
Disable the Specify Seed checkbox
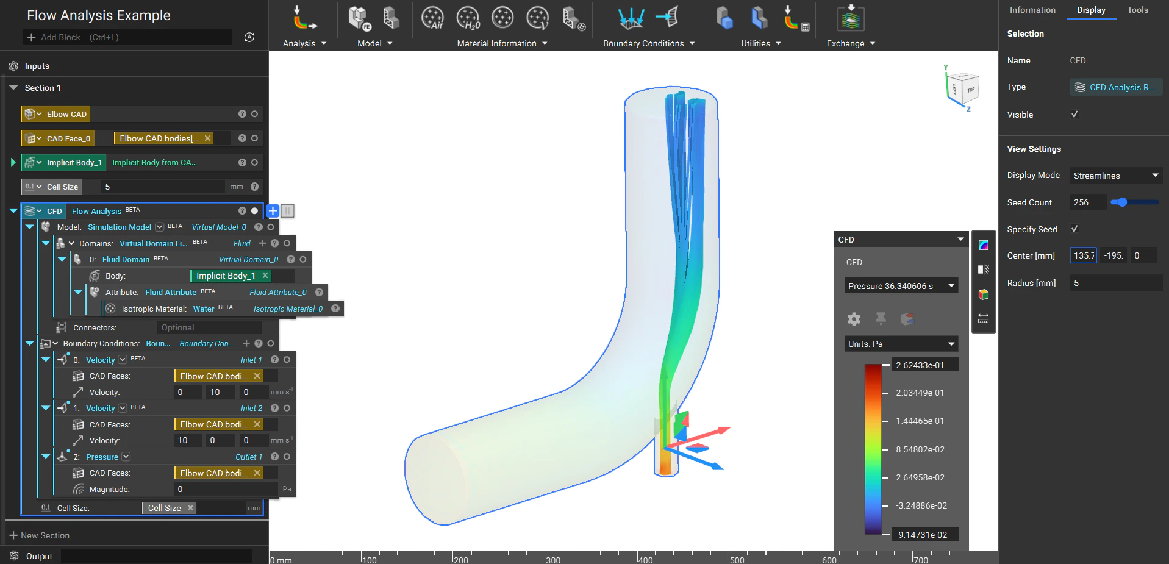(x=1074, y=229)
